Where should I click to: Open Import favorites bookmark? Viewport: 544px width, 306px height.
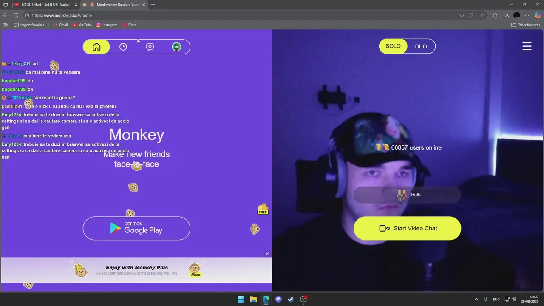tap(29, 25)
